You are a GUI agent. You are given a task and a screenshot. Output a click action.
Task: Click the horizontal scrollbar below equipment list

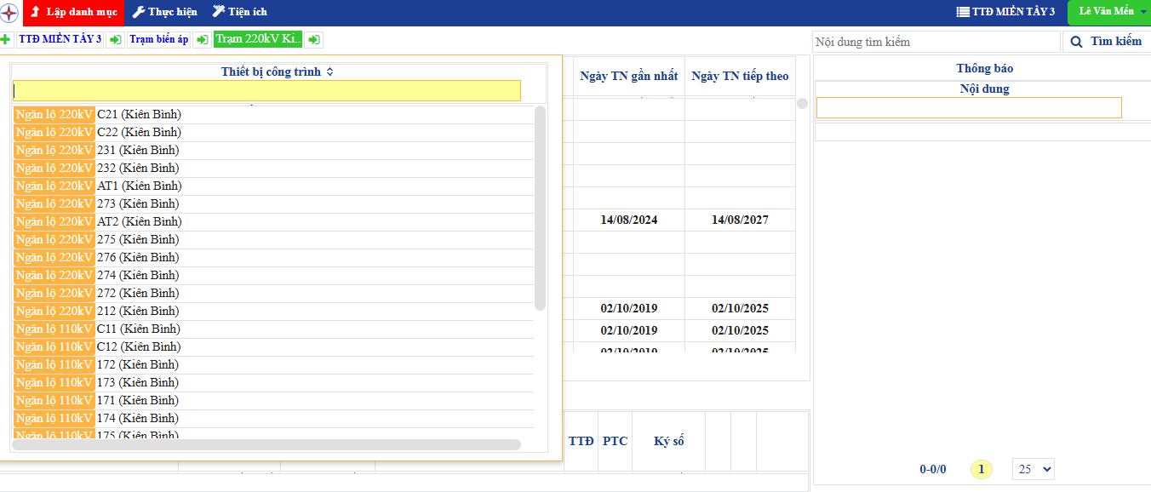point(266,444)
